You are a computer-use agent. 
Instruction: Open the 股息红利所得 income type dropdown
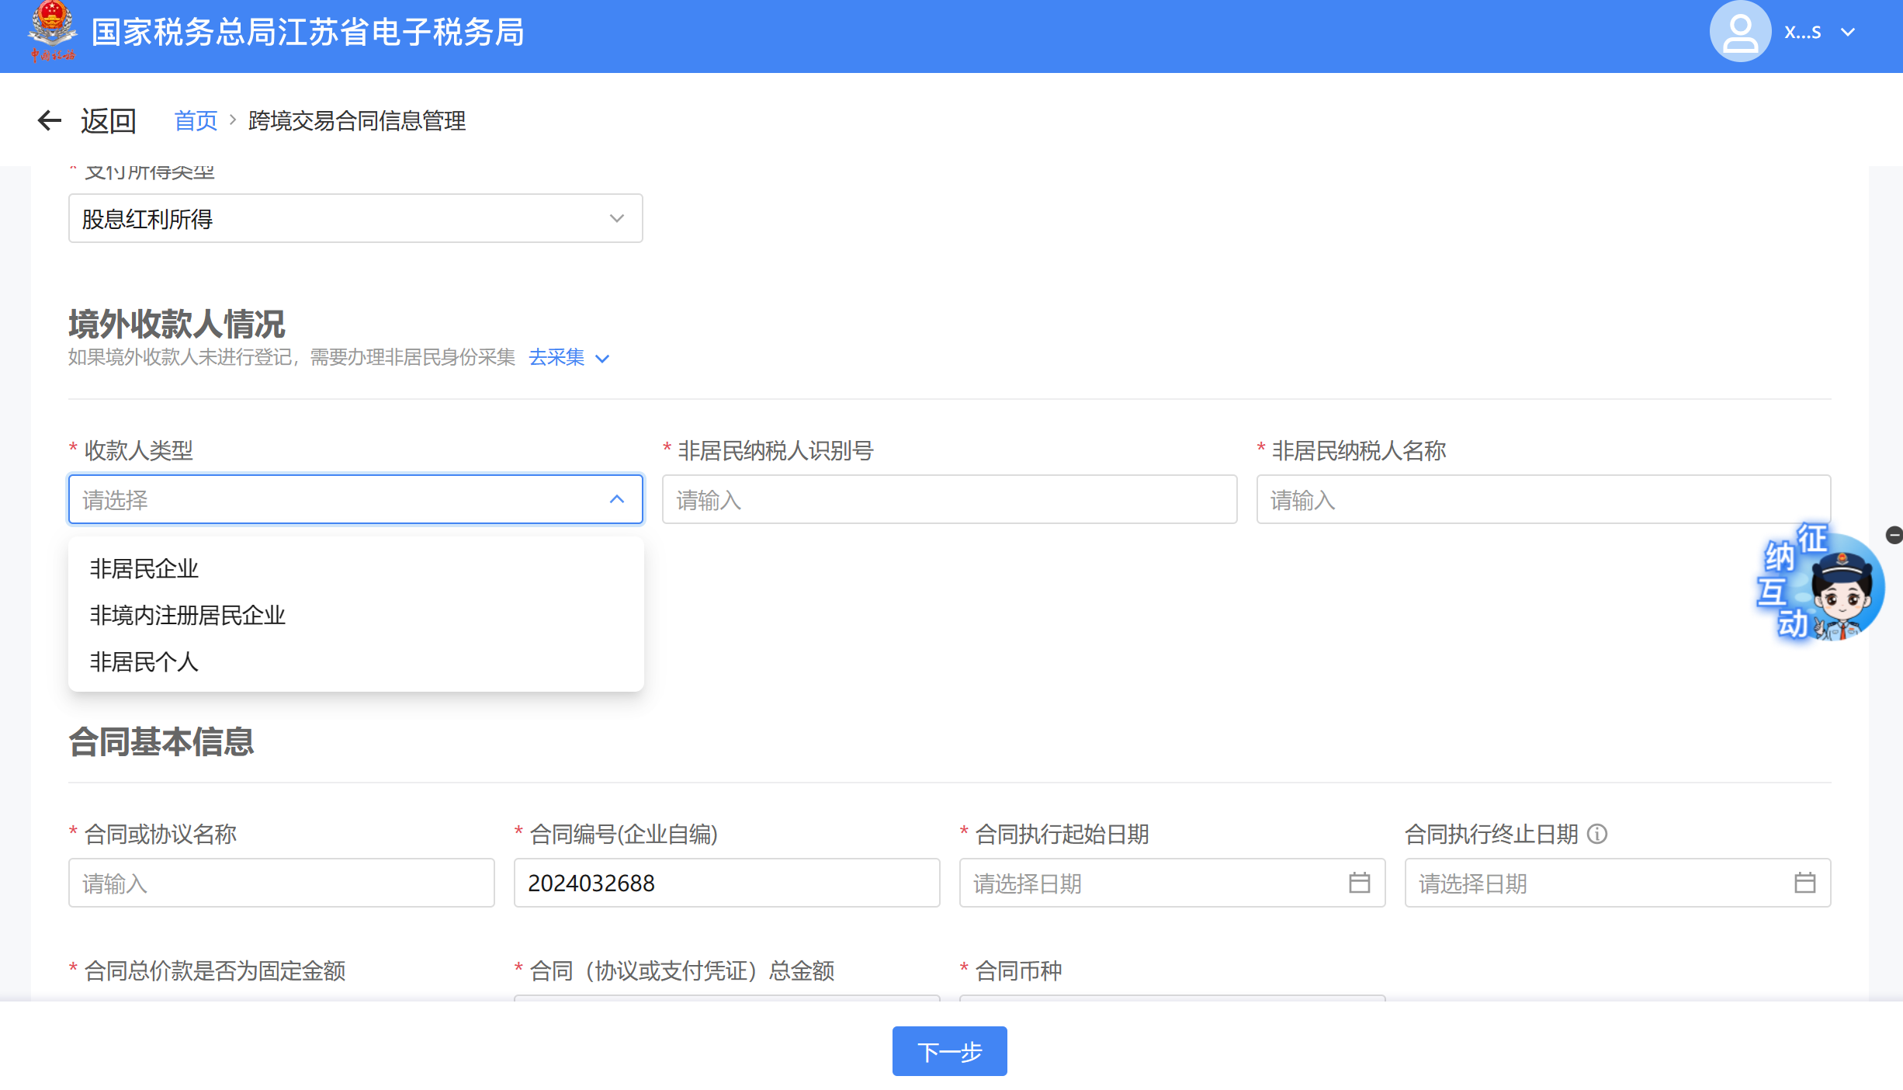[355, 219]
